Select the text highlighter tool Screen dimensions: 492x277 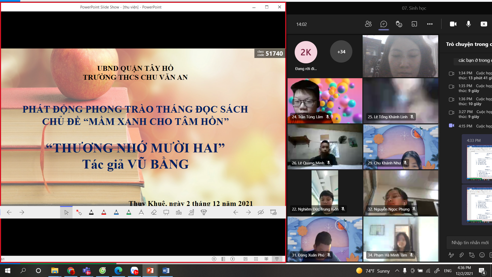tap(141, 212)
